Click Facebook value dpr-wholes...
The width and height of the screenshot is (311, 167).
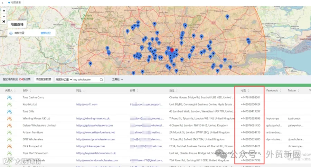point(274,139)
